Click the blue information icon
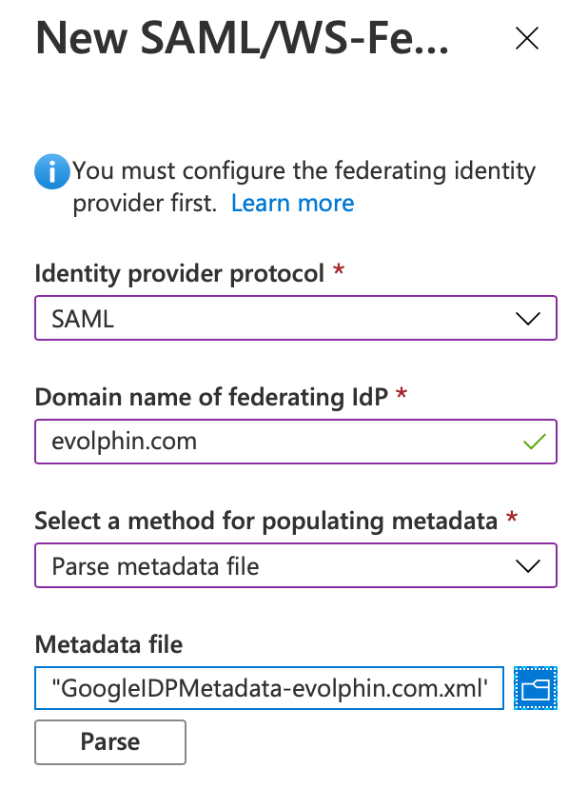Image resolution: width=588 pixels, height=788 pixels. pos(51,171)
